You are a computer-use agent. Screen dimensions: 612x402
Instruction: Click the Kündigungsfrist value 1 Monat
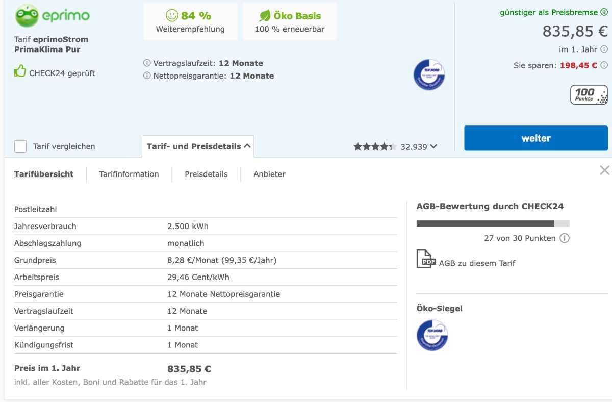[183, 345]
